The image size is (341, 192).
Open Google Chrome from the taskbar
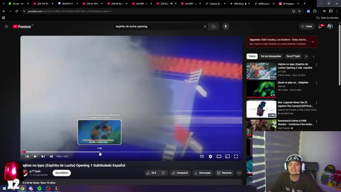22,189
